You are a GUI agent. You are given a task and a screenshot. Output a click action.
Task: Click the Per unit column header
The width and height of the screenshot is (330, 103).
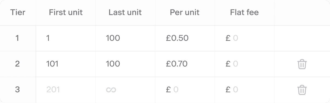[185, 12]
